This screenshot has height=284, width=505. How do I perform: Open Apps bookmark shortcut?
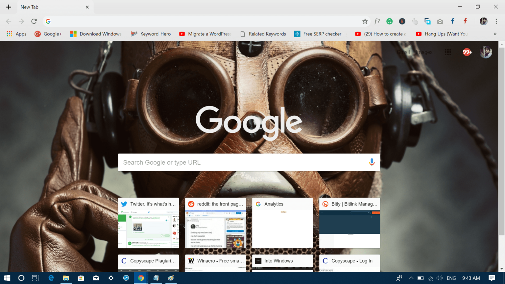[x=16, y=34]
